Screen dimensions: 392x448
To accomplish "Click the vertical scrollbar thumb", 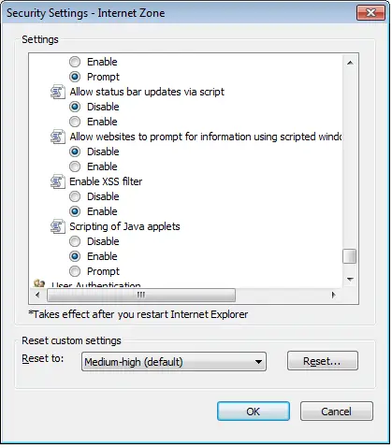I will pos(350,256).
